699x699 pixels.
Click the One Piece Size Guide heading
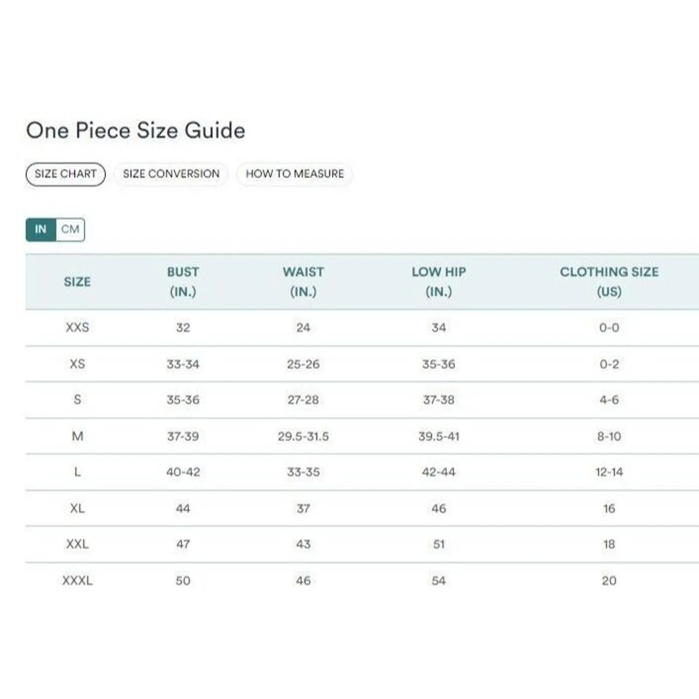click(x=135, y=131)
